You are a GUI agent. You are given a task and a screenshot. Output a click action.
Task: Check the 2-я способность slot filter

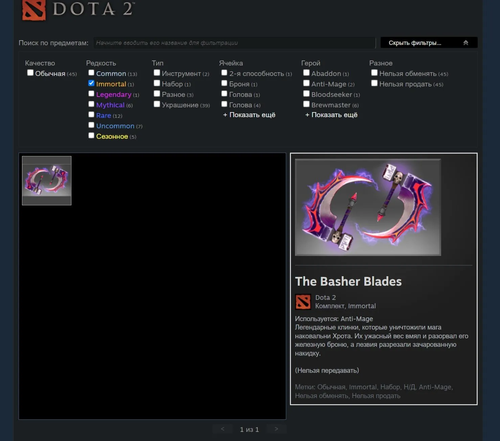click(x=224, y=73)
